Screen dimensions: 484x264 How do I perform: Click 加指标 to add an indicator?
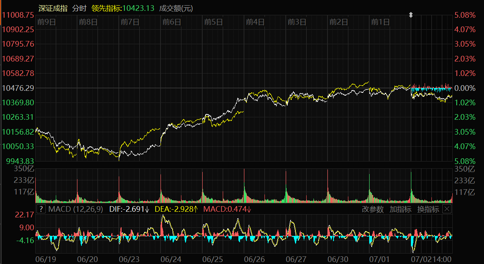point(400,209)
